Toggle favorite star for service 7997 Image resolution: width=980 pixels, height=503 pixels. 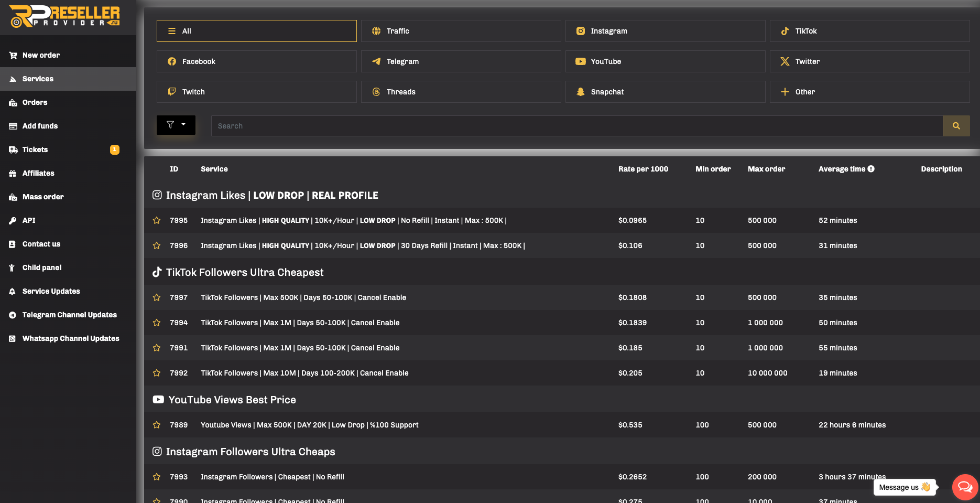157,297
